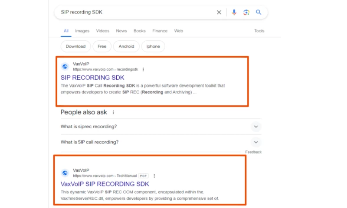Click the VaxVoIP site name above first result
The width and height of the screenshot is (347, 208).
coord(81,64)
